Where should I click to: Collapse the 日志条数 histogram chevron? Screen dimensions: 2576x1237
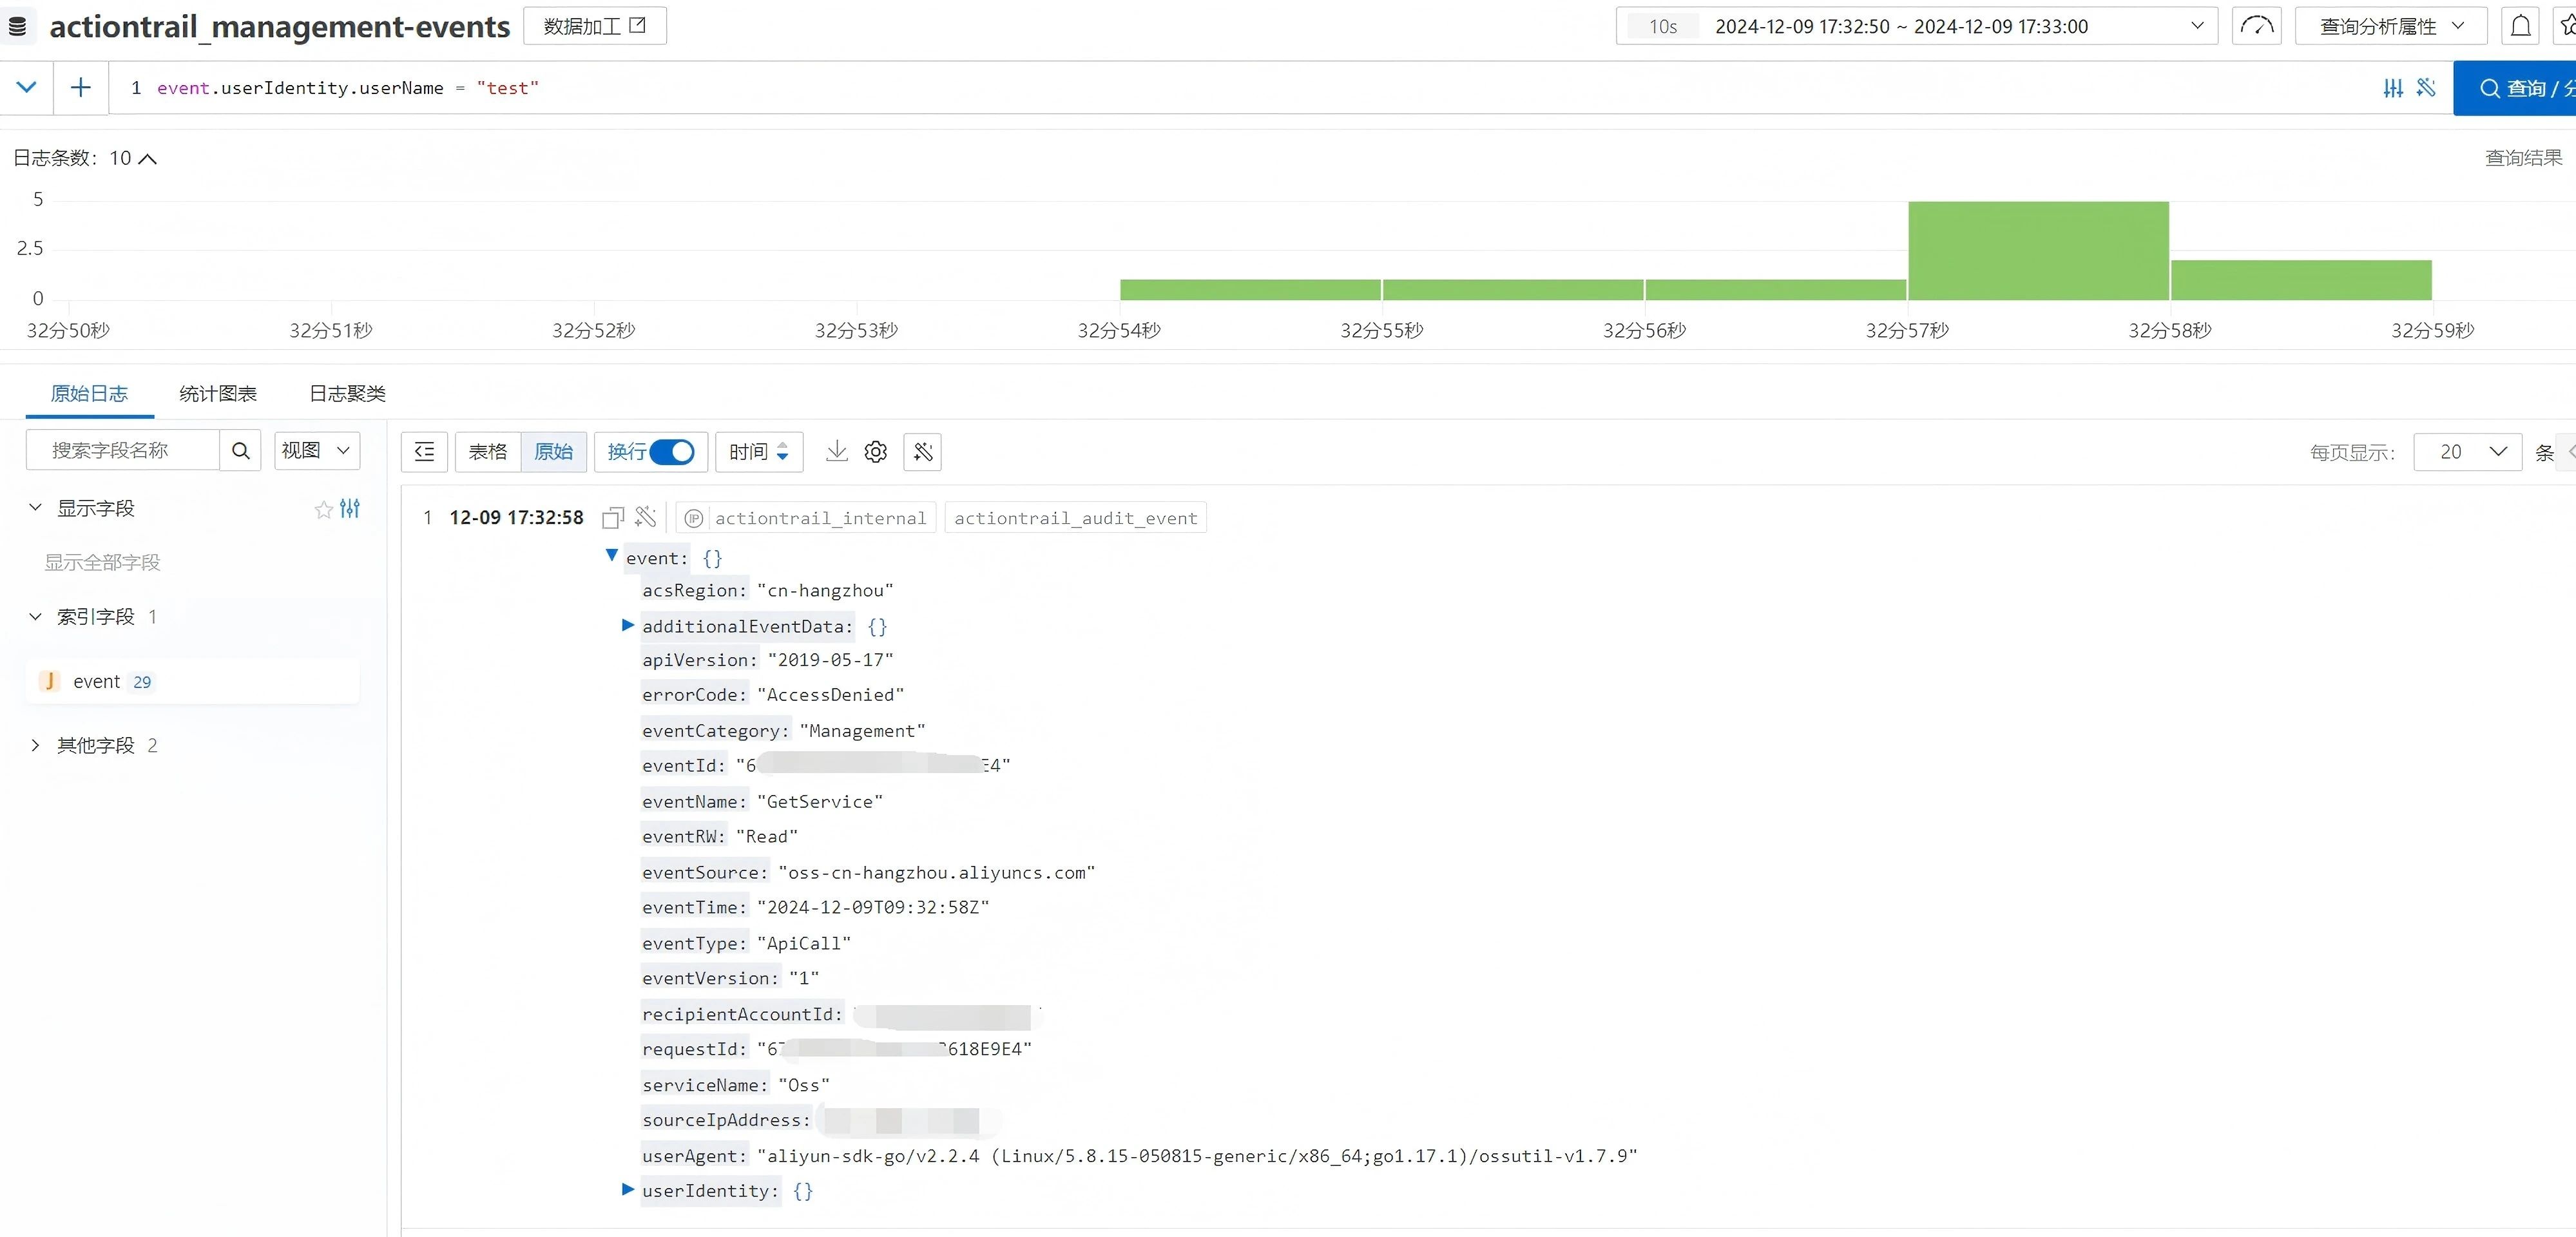point(148,159)
